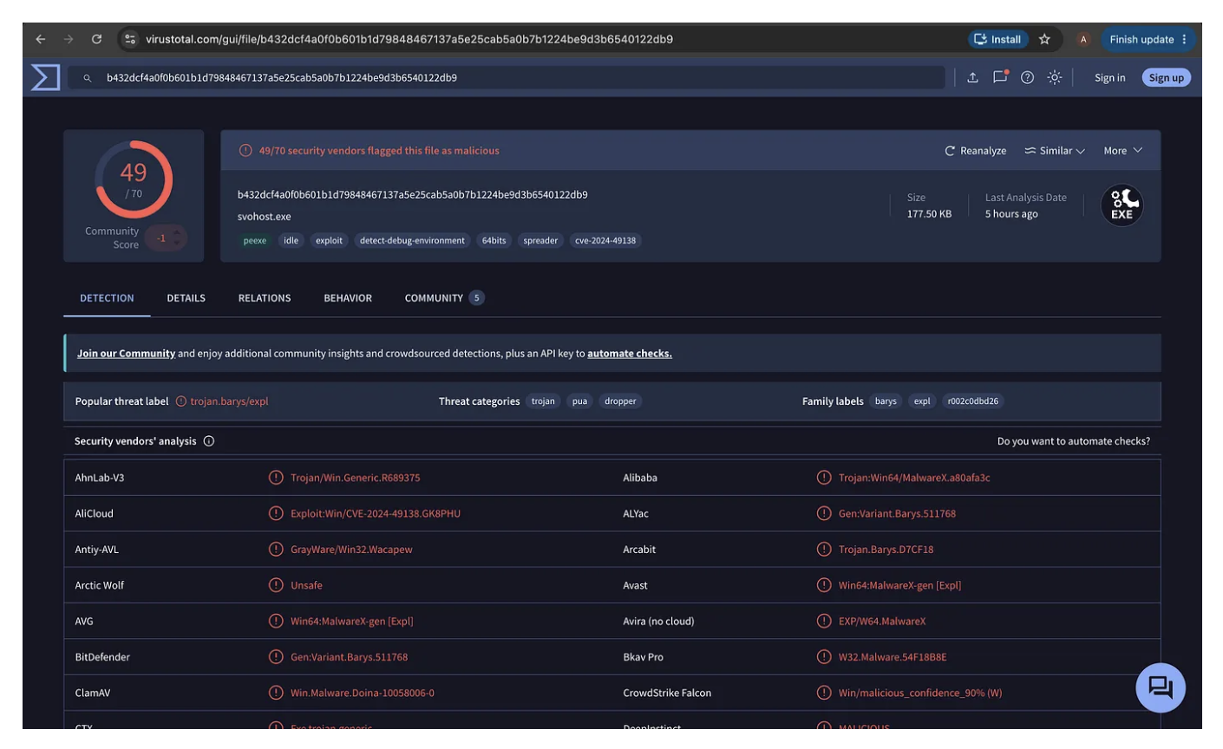
Task: Click Win.Malware.Doina-10058006-0 detection text
Action: (x=363, y=694)
